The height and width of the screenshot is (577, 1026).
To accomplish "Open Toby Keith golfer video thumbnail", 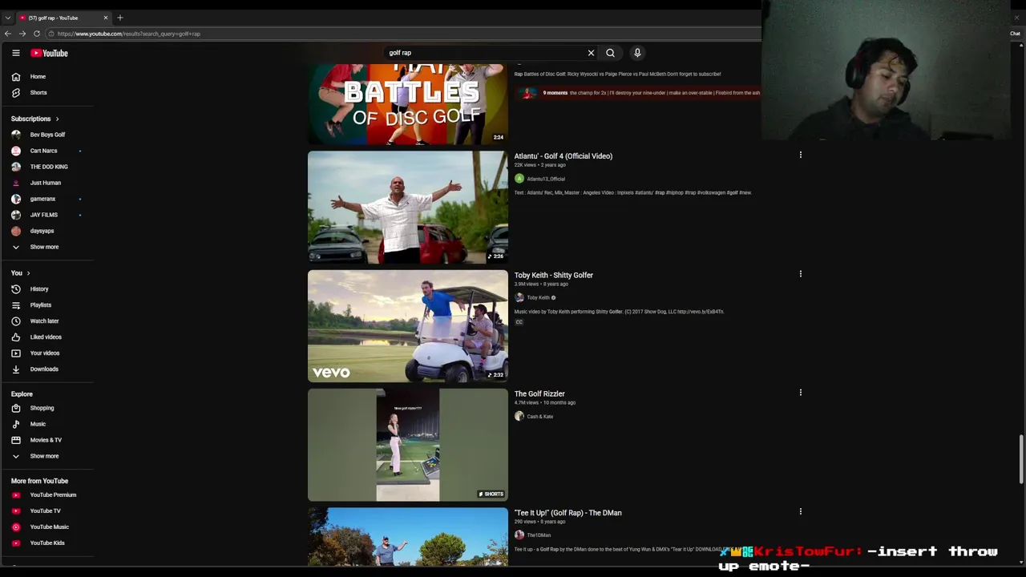I will [x=407, y=326].
